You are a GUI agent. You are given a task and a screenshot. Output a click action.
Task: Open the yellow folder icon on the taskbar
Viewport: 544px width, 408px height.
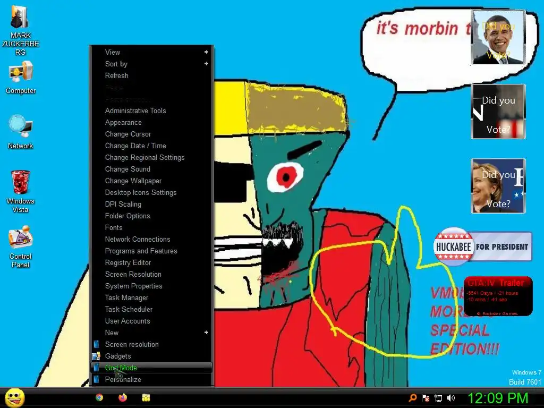[146, 397]
